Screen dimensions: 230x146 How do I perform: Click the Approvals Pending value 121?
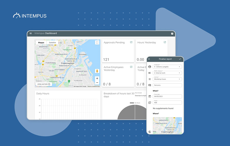(106, 60)
